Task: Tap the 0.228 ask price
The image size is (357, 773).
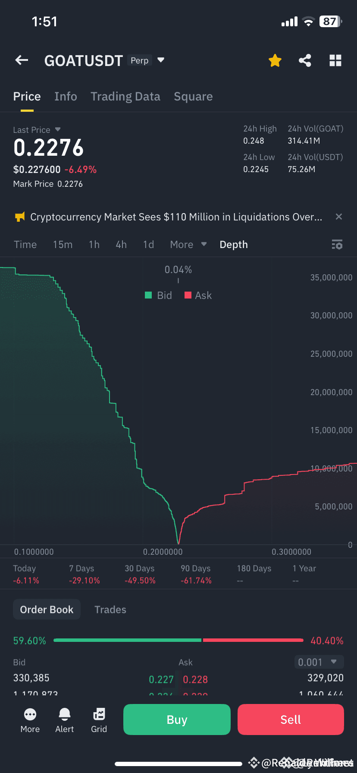Action: pos(195,679)
